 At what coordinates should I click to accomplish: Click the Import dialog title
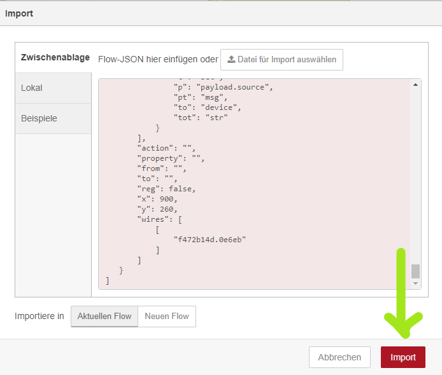point(19,13)
